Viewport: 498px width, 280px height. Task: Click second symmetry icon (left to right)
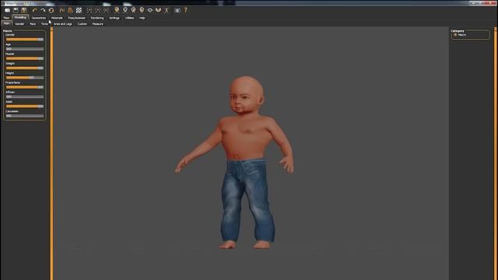[98, 10]
